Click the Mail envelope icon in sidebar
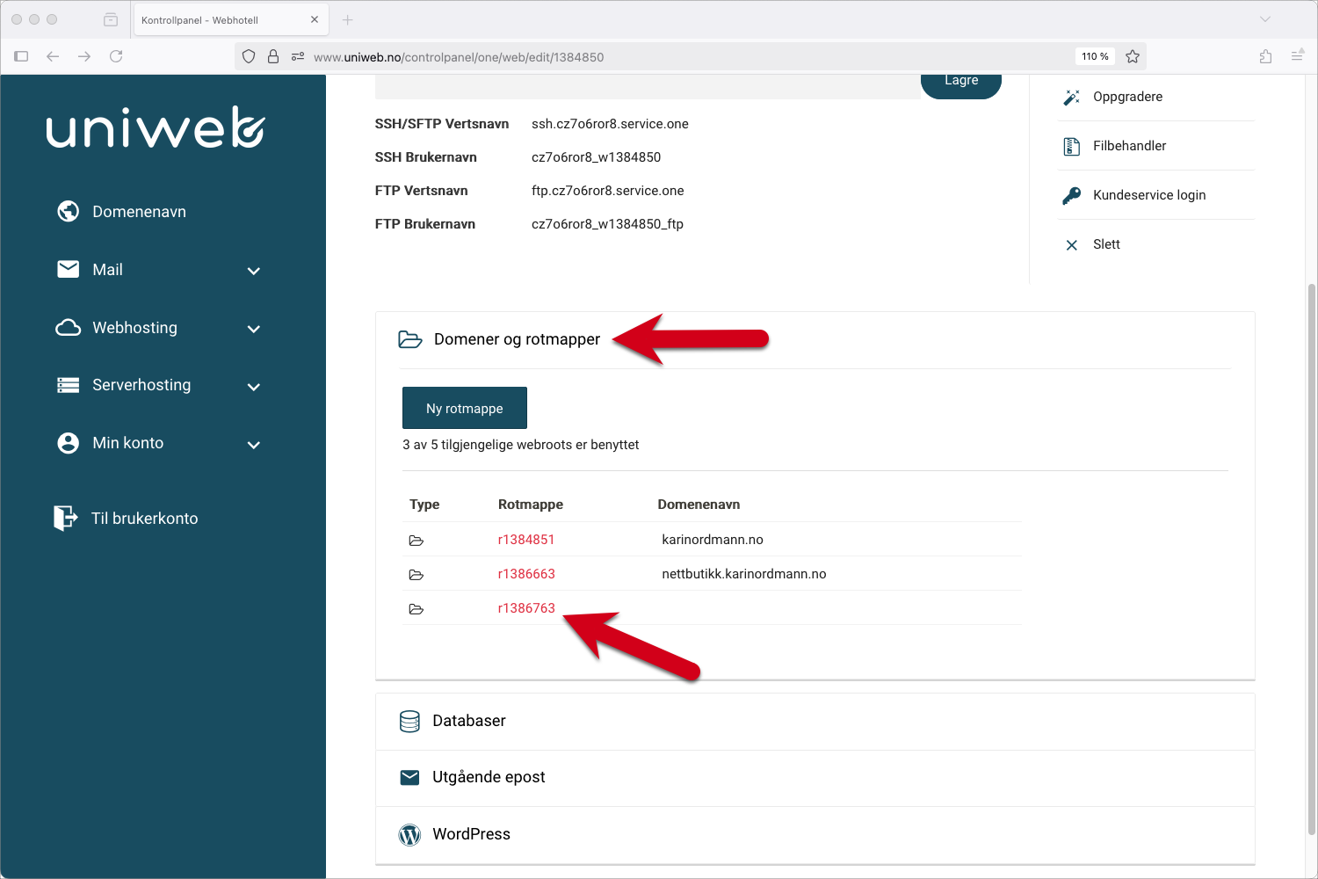Screen dimensions: 1318x879 tap(69, 269)
